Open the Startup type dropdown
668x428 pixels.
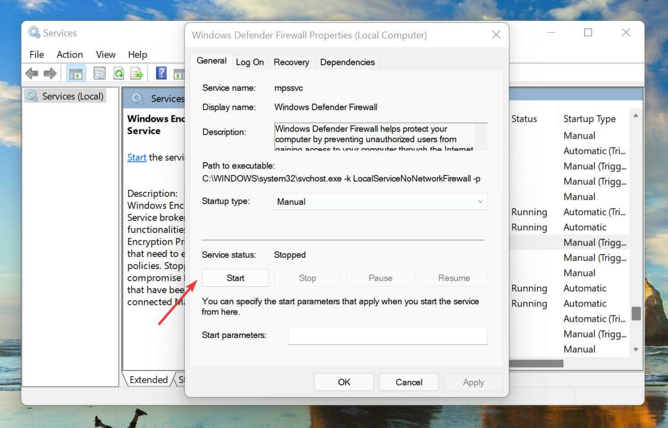click(x=479, y=202)
